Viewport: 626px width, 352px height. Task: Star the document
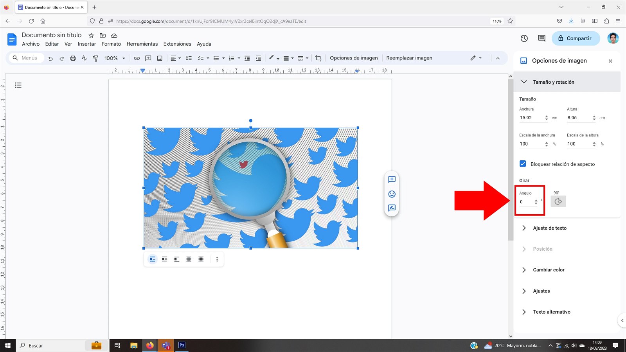(x=91, y=36)
